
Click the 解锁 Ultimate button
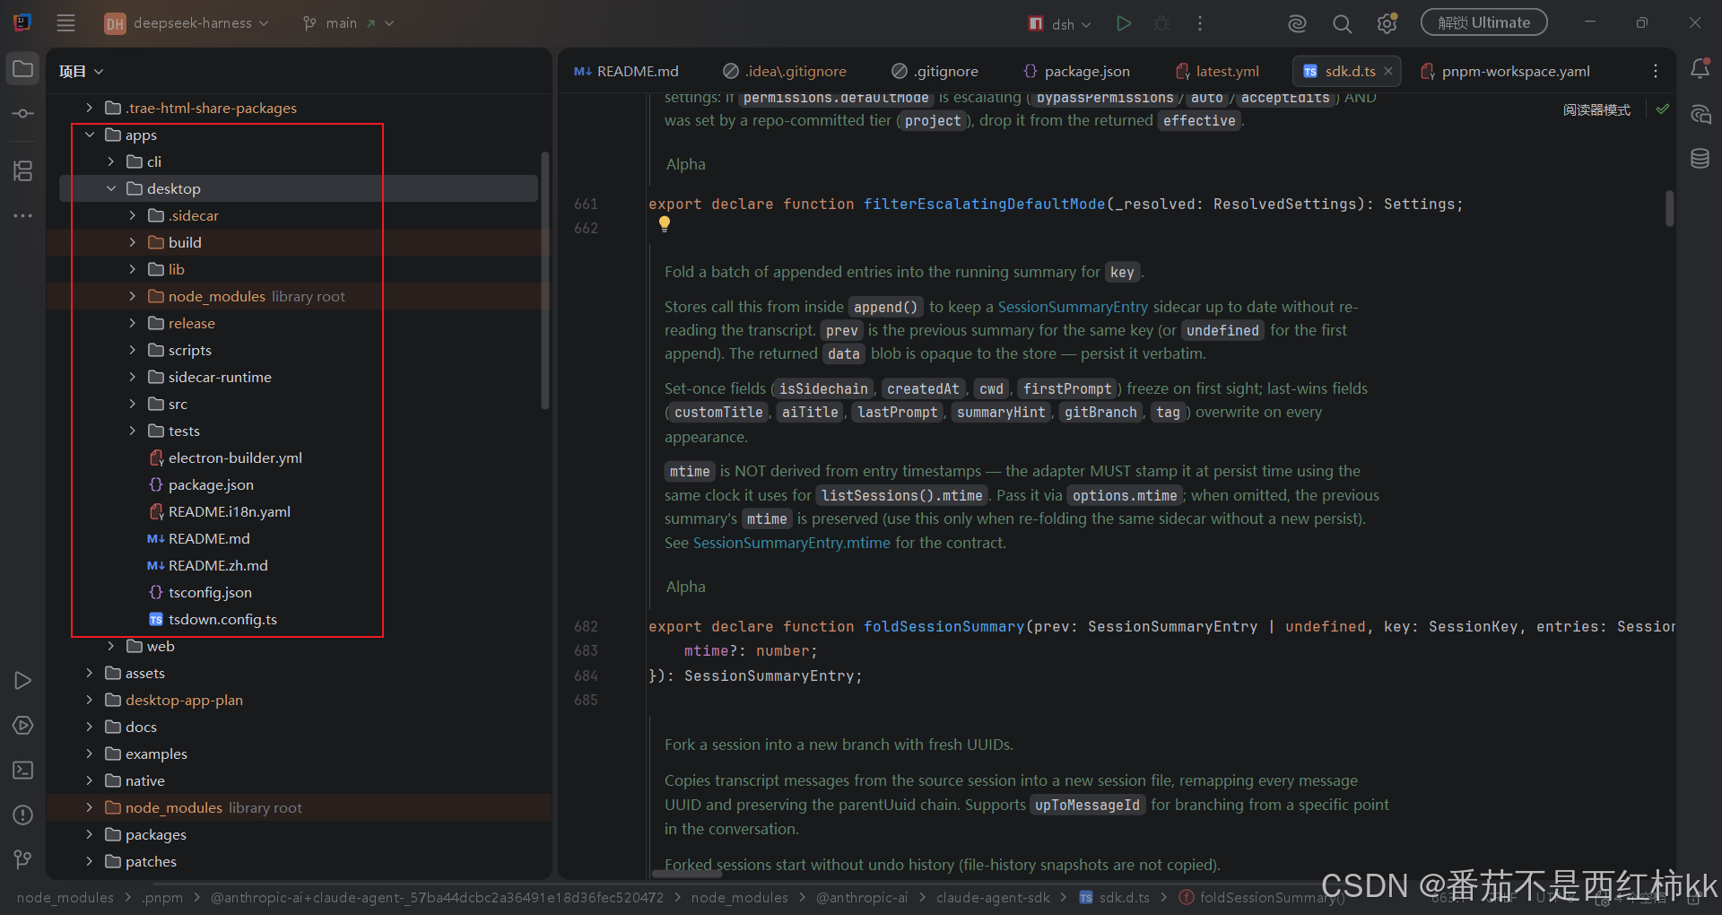(1484, 22)
